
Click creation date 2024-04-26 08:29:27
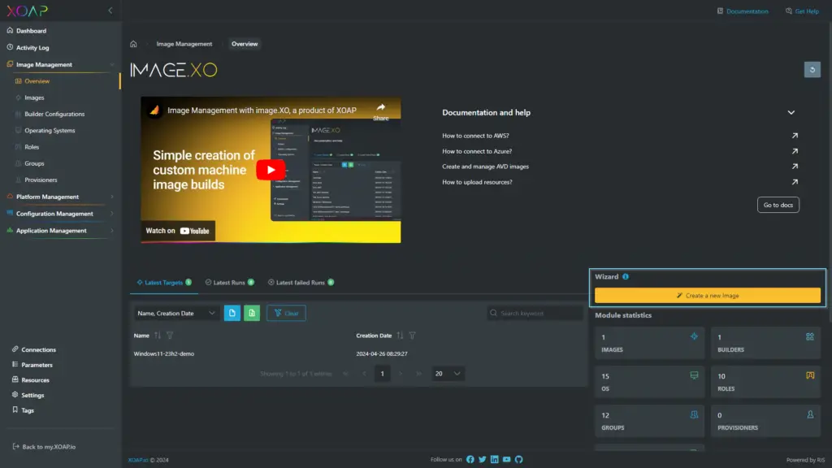(382, 354)
